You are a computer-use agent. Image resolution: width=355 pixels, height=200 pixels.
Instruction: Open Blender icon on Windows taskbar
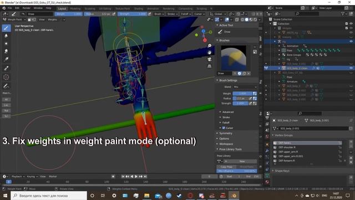[x=234, y=196]
